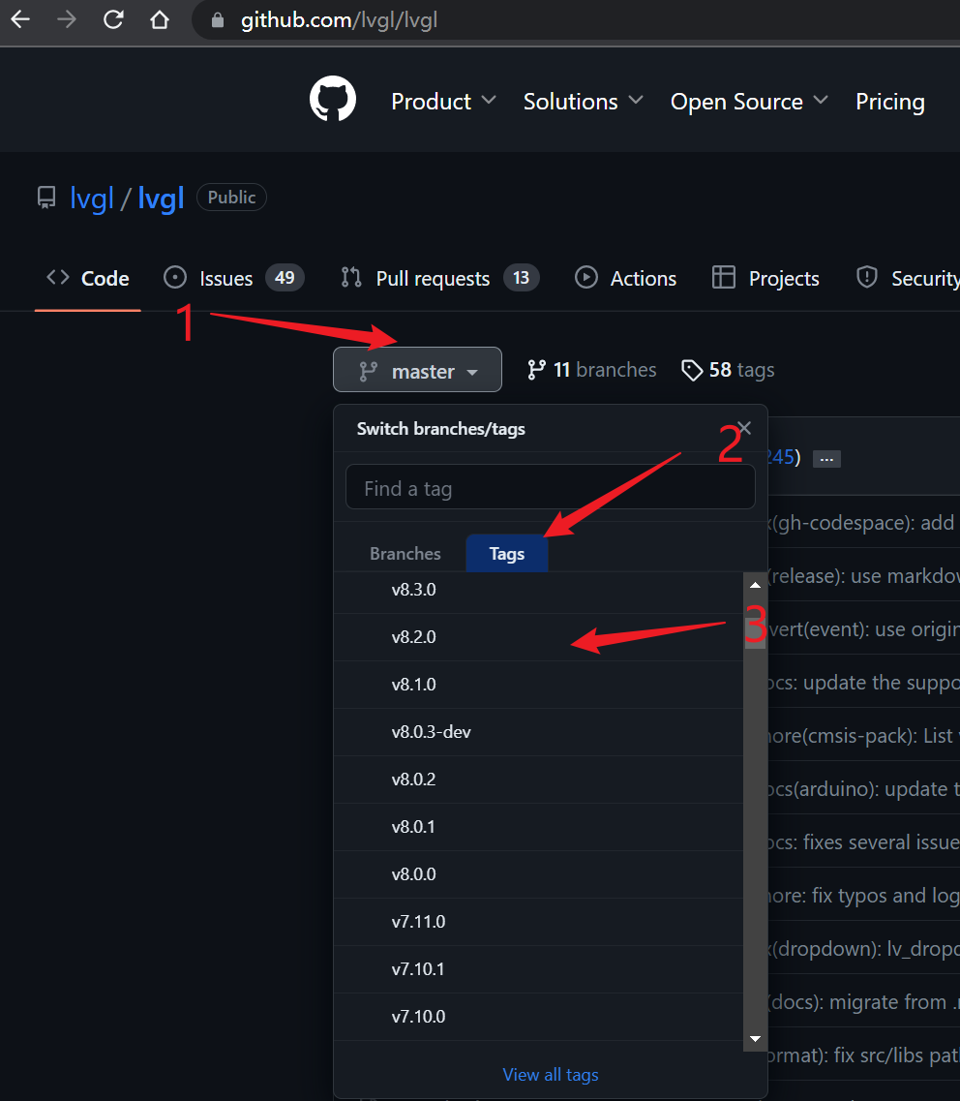Open the Open Source dropdown
Screen dimensions: 960x1101
[x=749, y=102]
